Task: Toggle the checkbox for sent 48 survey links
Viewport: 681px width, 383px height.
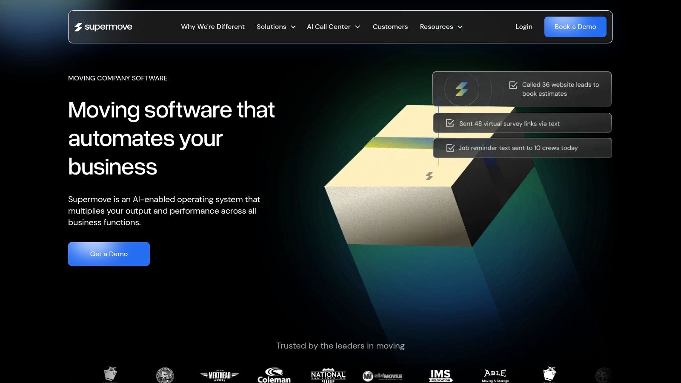Action: tap(450, 123)
